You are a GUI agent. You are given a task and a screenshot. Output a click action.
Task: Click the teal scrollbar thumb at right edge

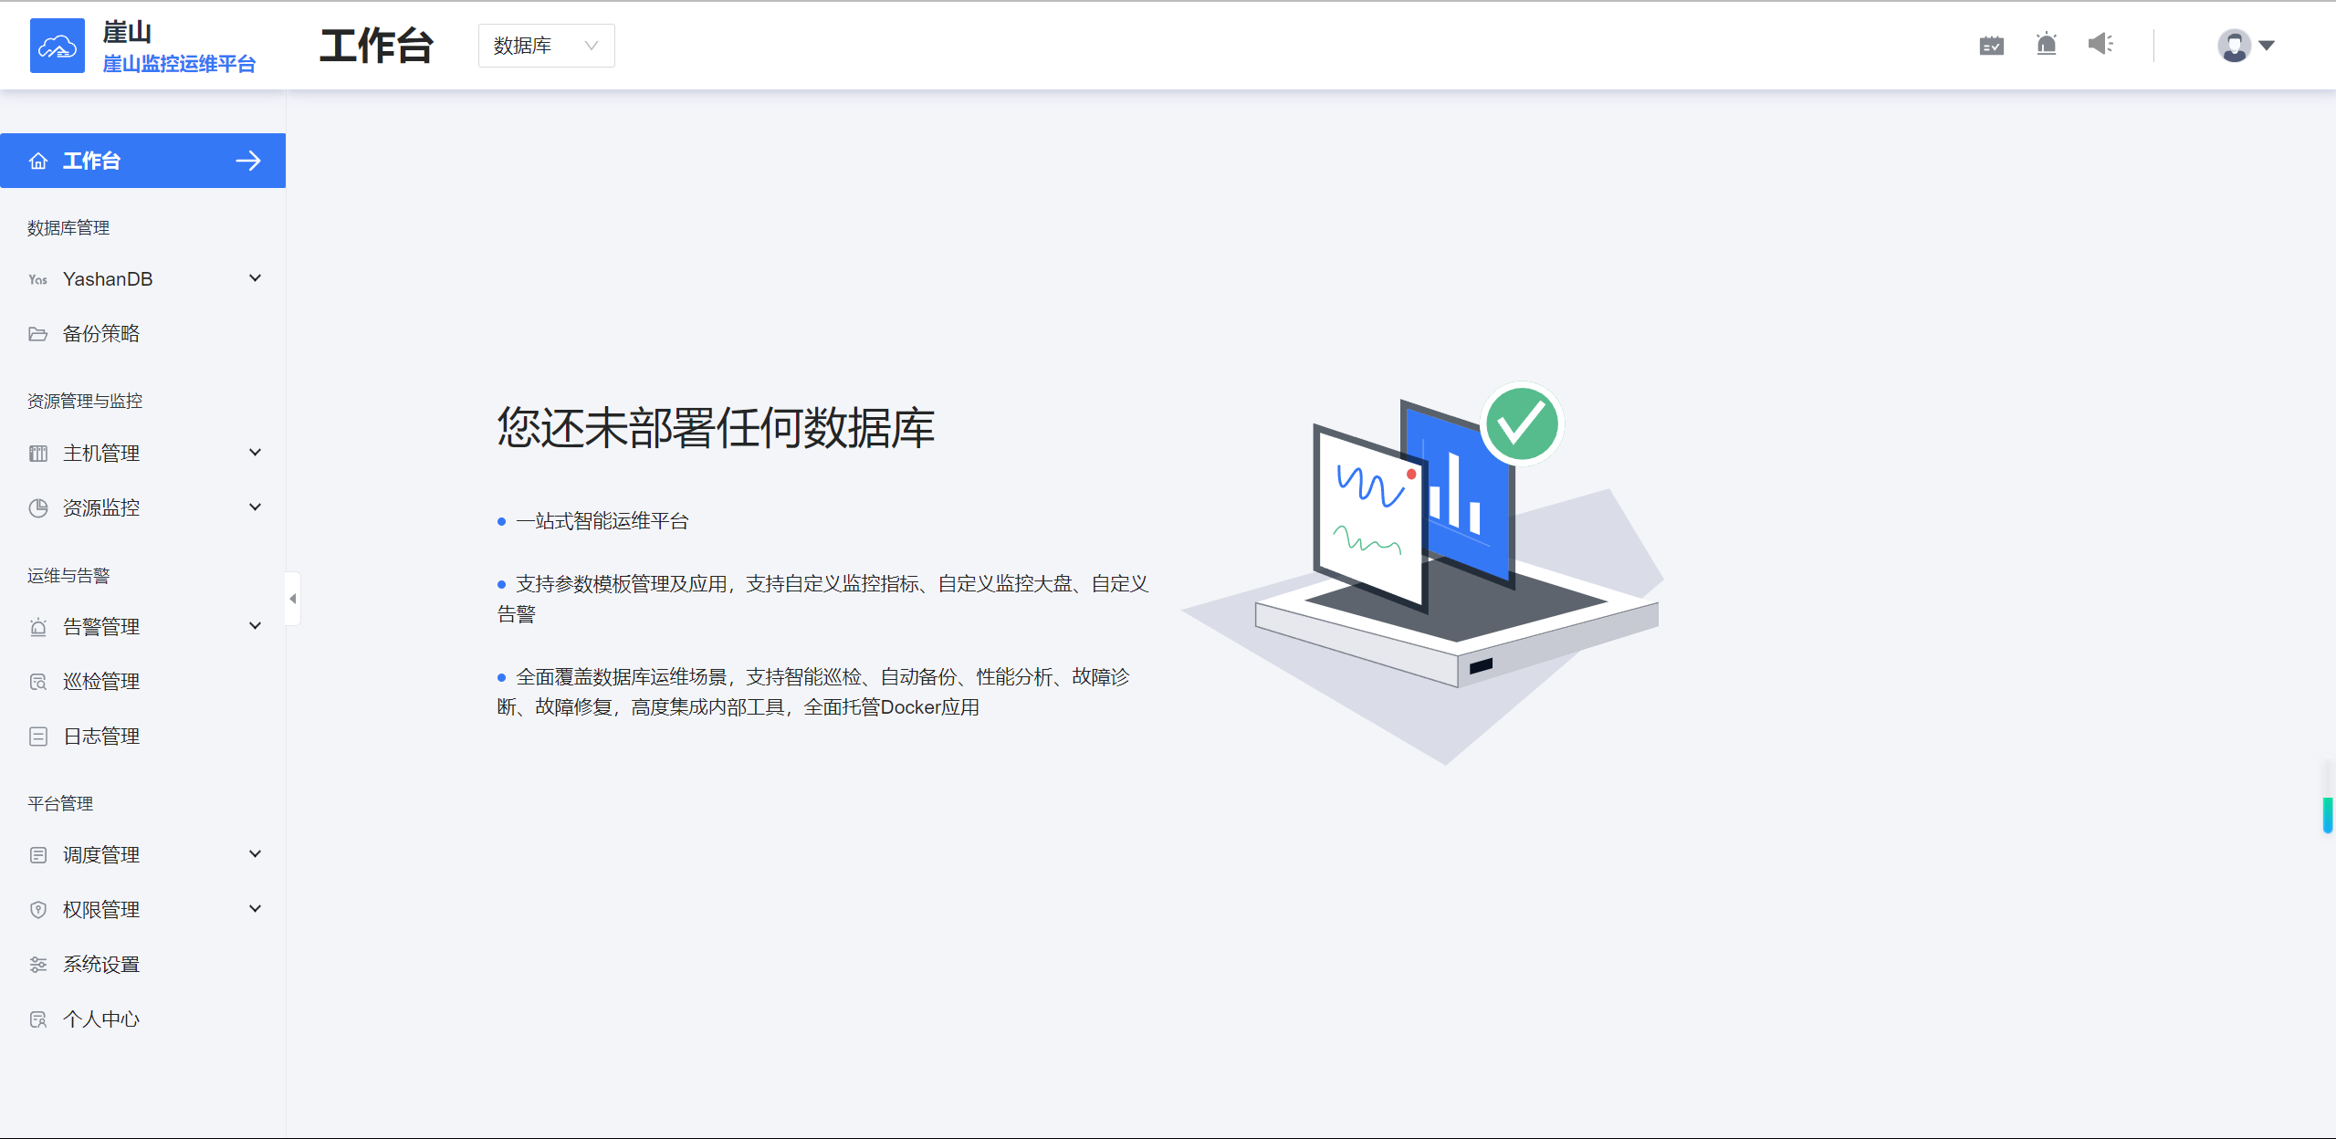pyautogui.click(x=2328, y=815)
